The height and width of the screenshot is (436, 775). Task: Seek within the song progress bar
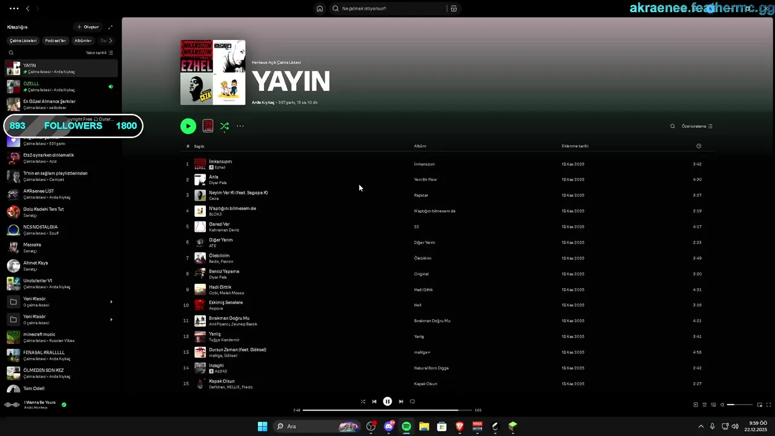coord(387,410)
